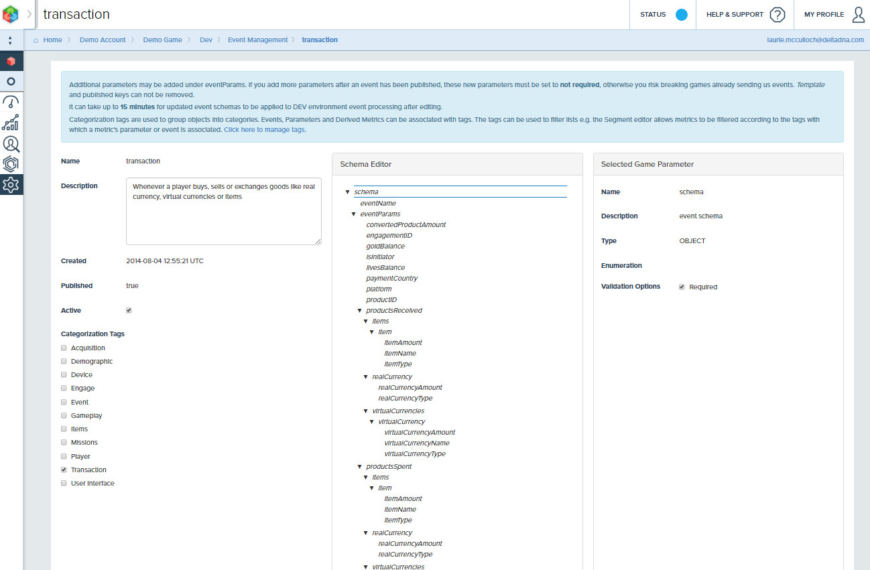Check the Gameplay tag
870x570 pixels.
64,416
